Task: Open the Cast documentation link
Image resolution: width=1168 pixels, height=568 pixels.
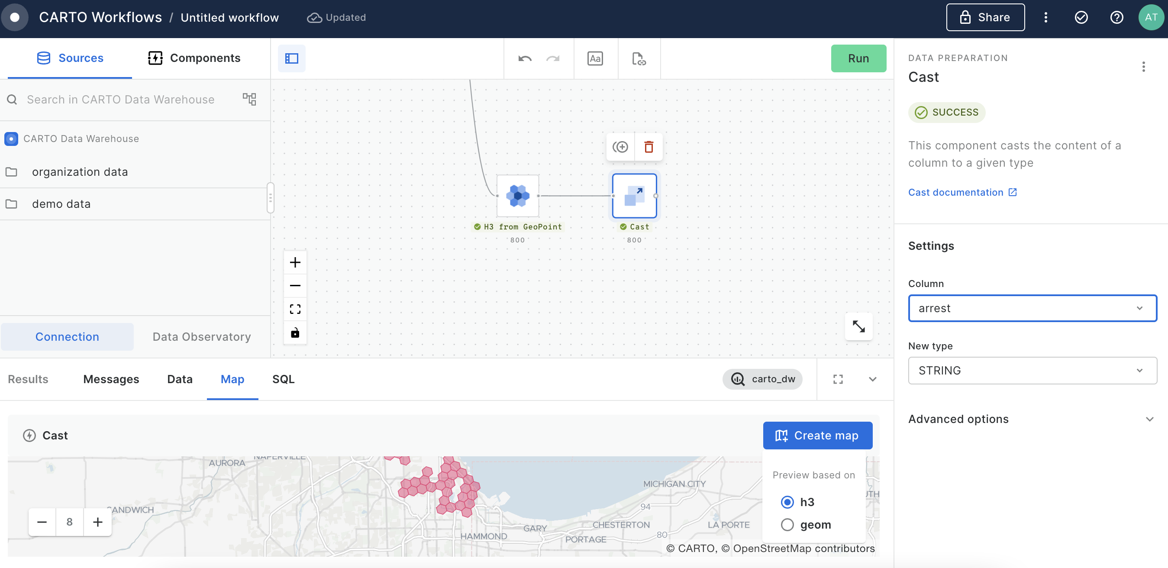Action: [962, 193]
